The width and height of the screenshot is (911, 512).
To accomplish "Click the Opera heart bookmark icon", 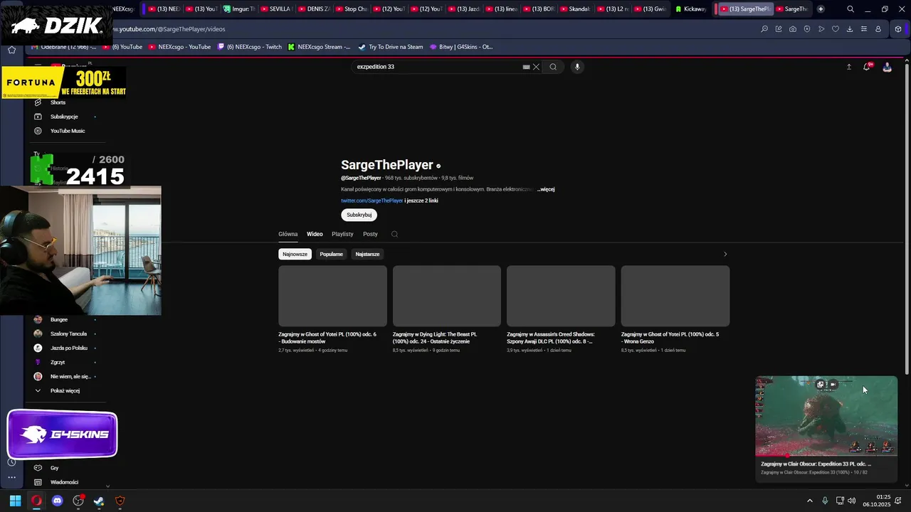I will 836,29.
